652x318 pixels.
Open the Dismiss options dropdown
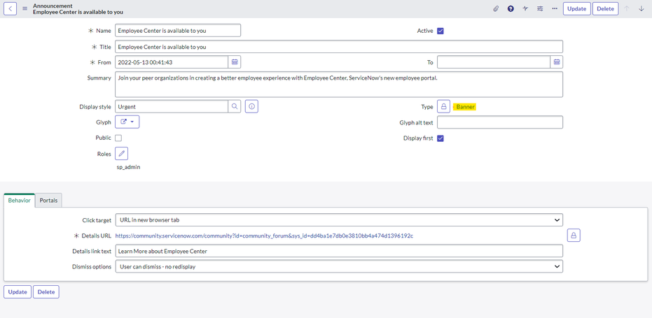[x=339, y=266]
